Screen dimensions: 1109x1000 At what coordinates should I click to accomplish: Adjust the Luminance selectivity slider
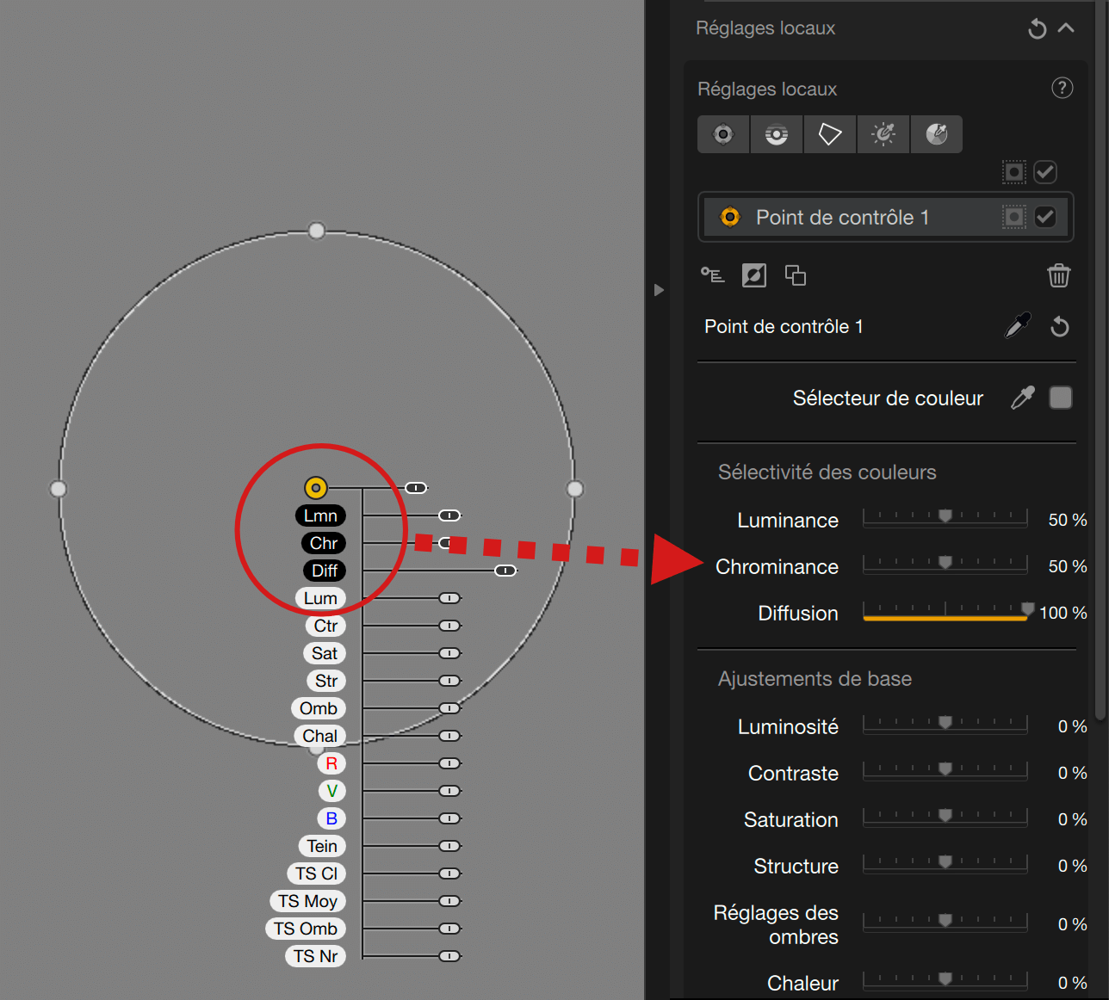click(945, 517)
